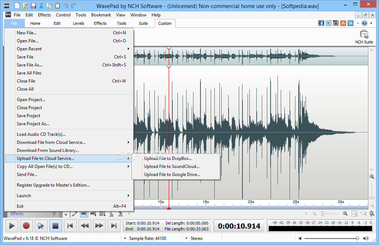379x245 pixels.
Task: Click the horizontal zoom slider handle
Action: click(322, 214)
